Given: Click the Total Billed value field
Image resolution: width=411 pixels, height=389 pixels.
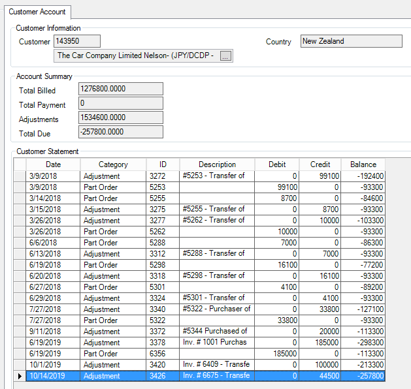Looking at the screenshot, I should click(121, 89).
